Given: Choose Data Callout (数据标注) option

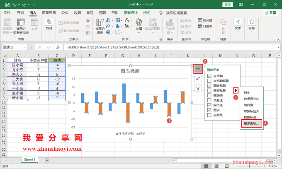Looking at the screenshot, I should (250, 117).
